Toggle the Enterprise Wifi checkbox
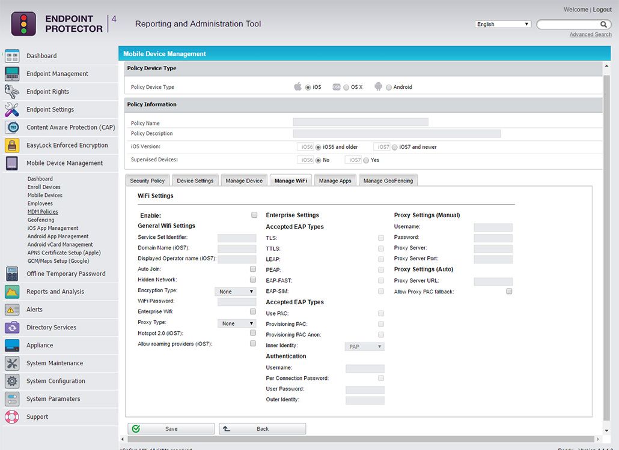 pos(252,311)
